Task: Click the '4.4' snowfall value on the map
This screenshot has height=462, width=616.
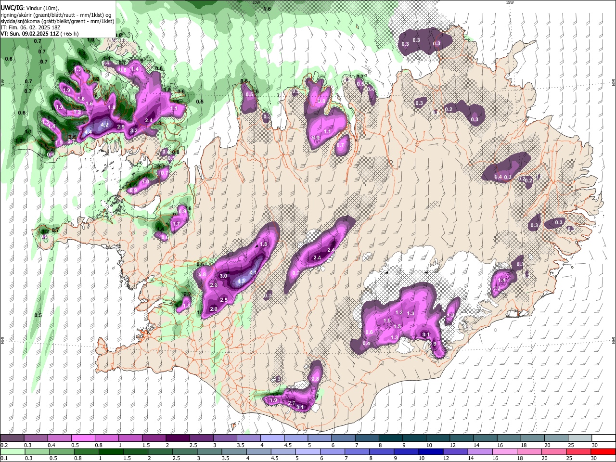Action: (88, 132)
